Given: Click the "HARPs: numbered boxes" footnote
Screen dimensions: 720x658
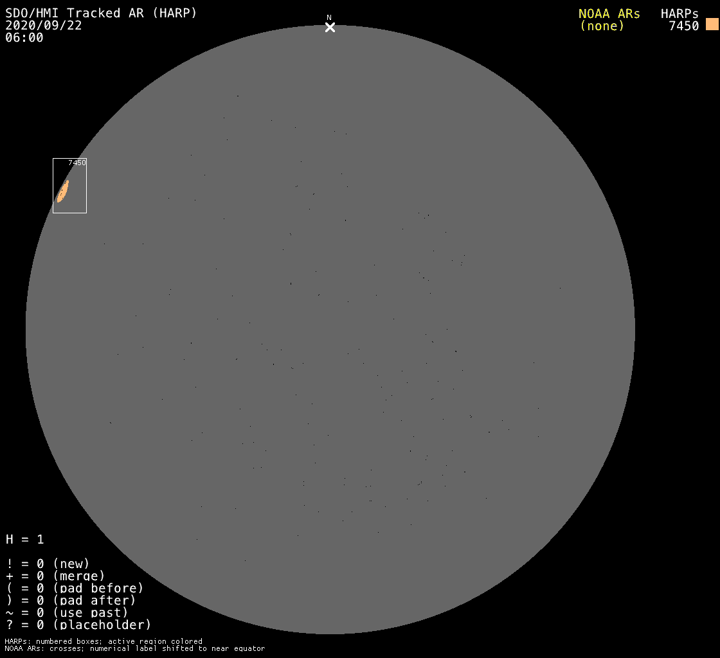Looking at the screenshot, I should (104, 641).
